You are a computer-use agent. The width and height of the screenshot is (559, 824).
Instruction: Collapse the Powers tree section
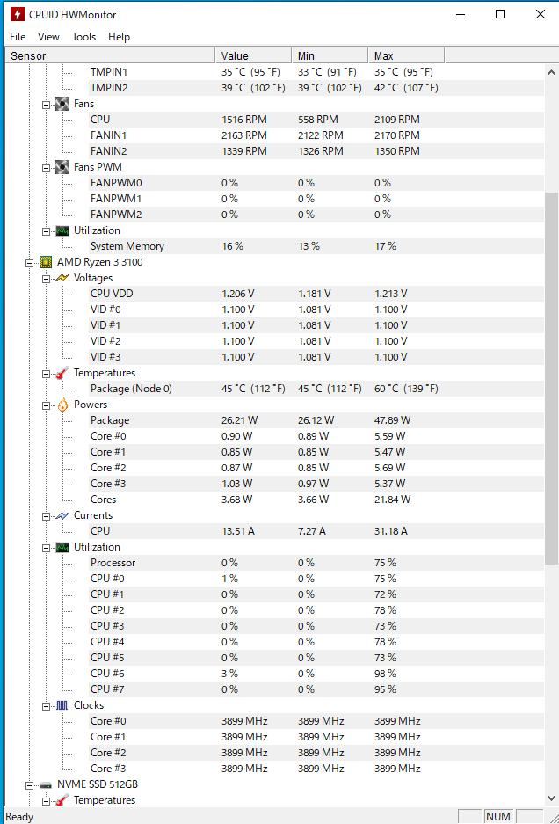click(x=47, y=405)
